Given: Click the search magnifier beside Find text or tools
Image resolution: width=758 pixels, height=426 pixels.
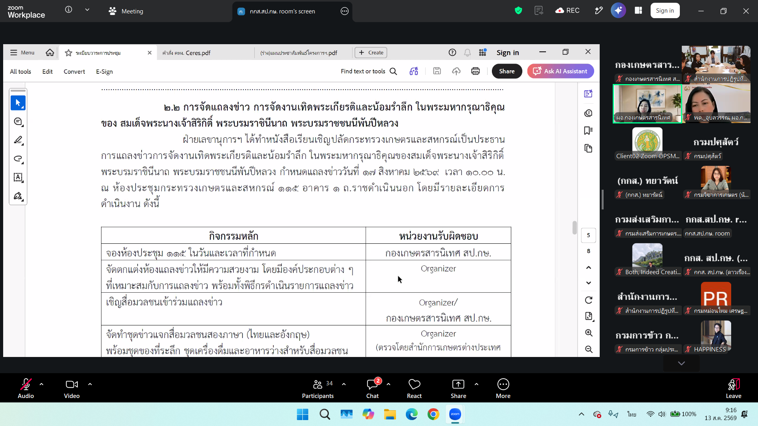Looking at the screenshot, I should tap(393, 71).
